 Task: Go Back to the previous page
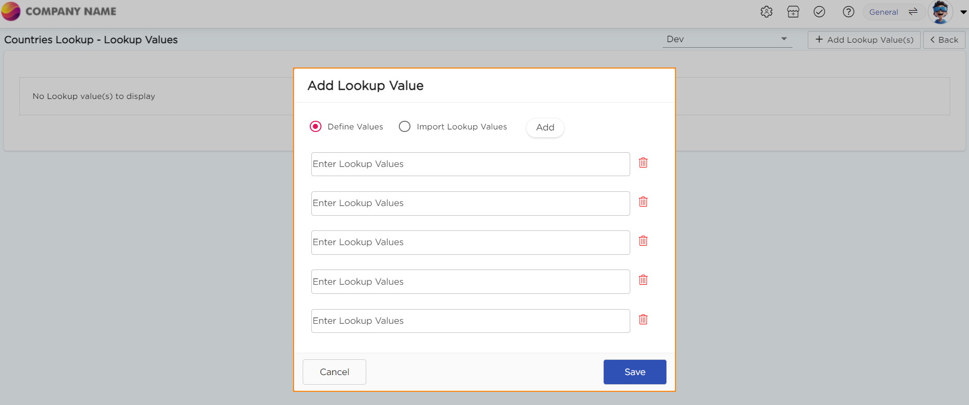click(944, 40)
